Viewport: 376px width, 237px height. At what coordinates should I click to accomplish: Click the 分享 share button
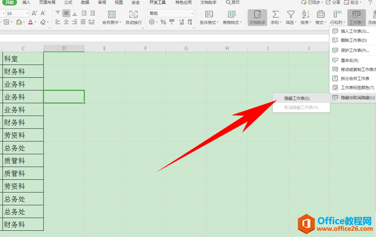coord(333,2)
